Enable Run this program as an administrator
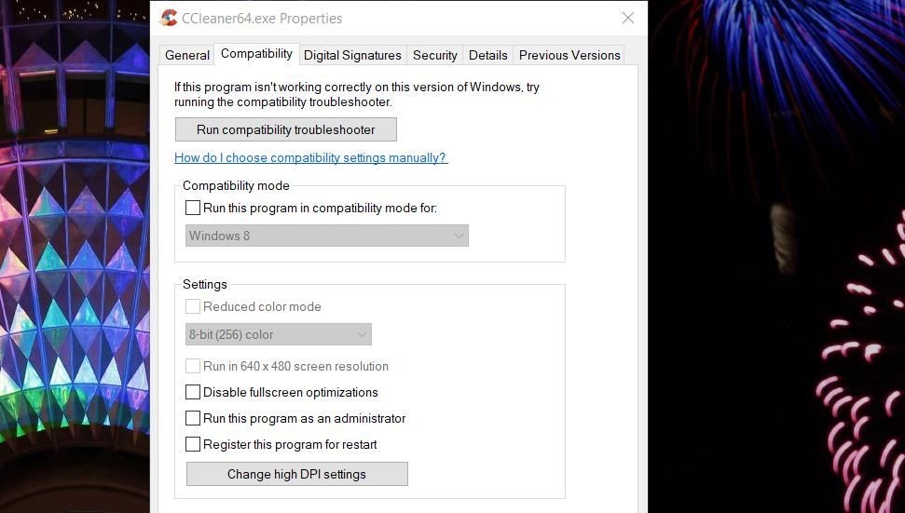Screen dimensions: 905x513 point(193,418)
